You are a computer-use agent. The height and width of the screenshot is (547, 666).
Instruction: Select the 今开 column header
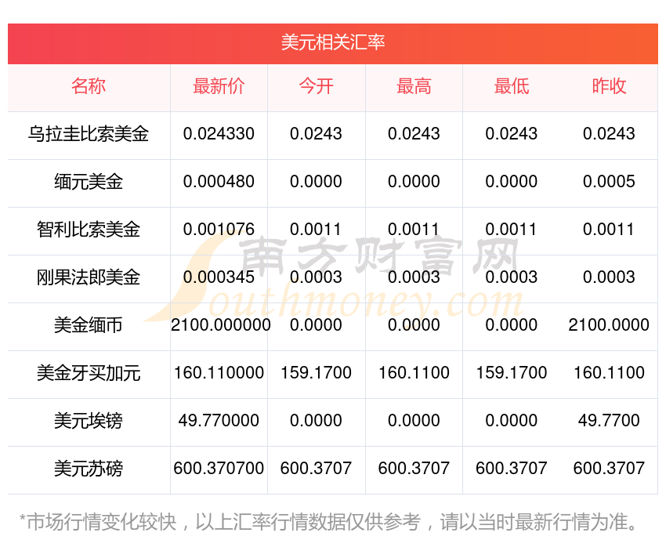(316, 86)
